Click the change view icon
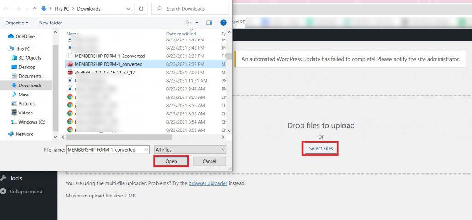This screenshot has width=472, height=220. click(x=189, y=23)
